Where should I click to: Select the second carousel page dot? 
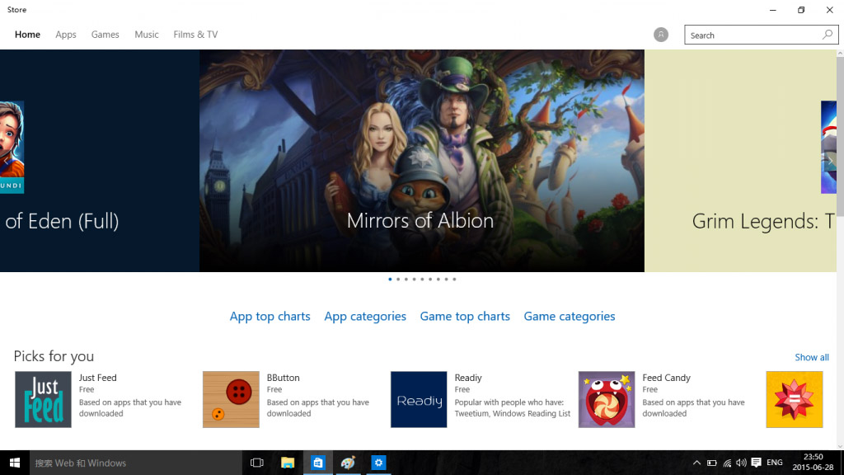(398, 279)
